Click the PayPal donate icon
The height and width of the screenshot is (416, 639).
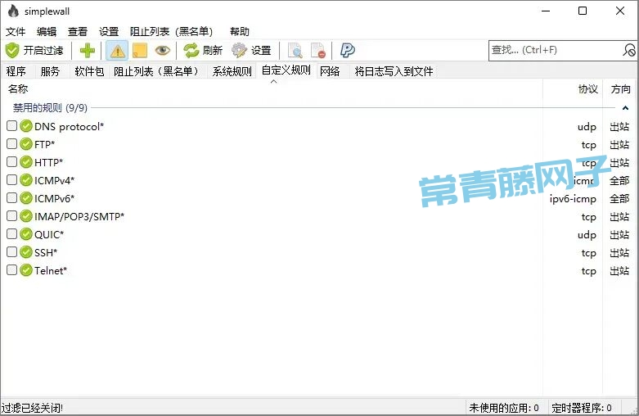coord(348,50)
